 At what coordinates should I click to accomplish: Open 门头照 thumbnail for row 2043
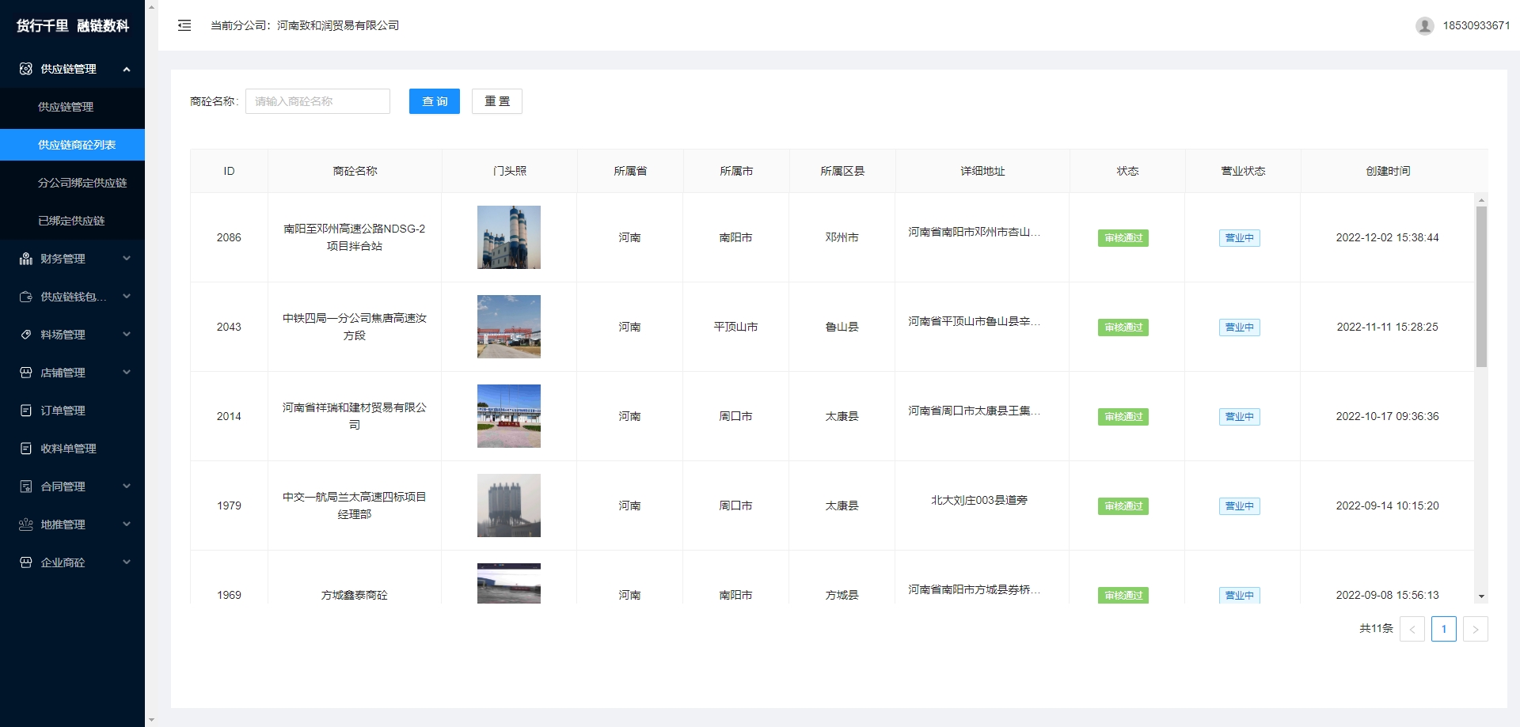click(x=509, y=327)
